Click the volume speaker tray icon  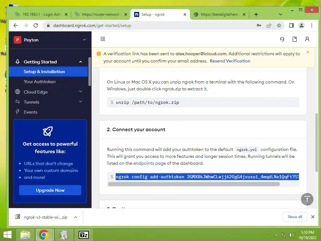(291, 235)
